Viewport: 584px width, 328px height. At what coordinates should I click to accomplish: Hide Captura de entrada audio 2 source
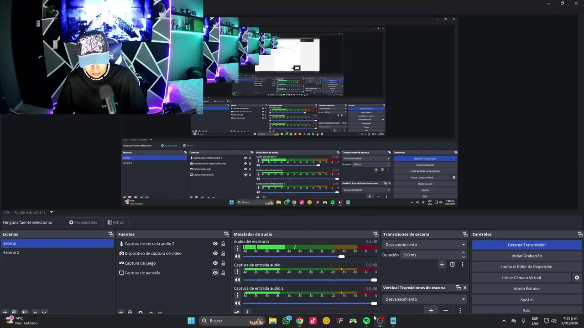tap(215, 244)
